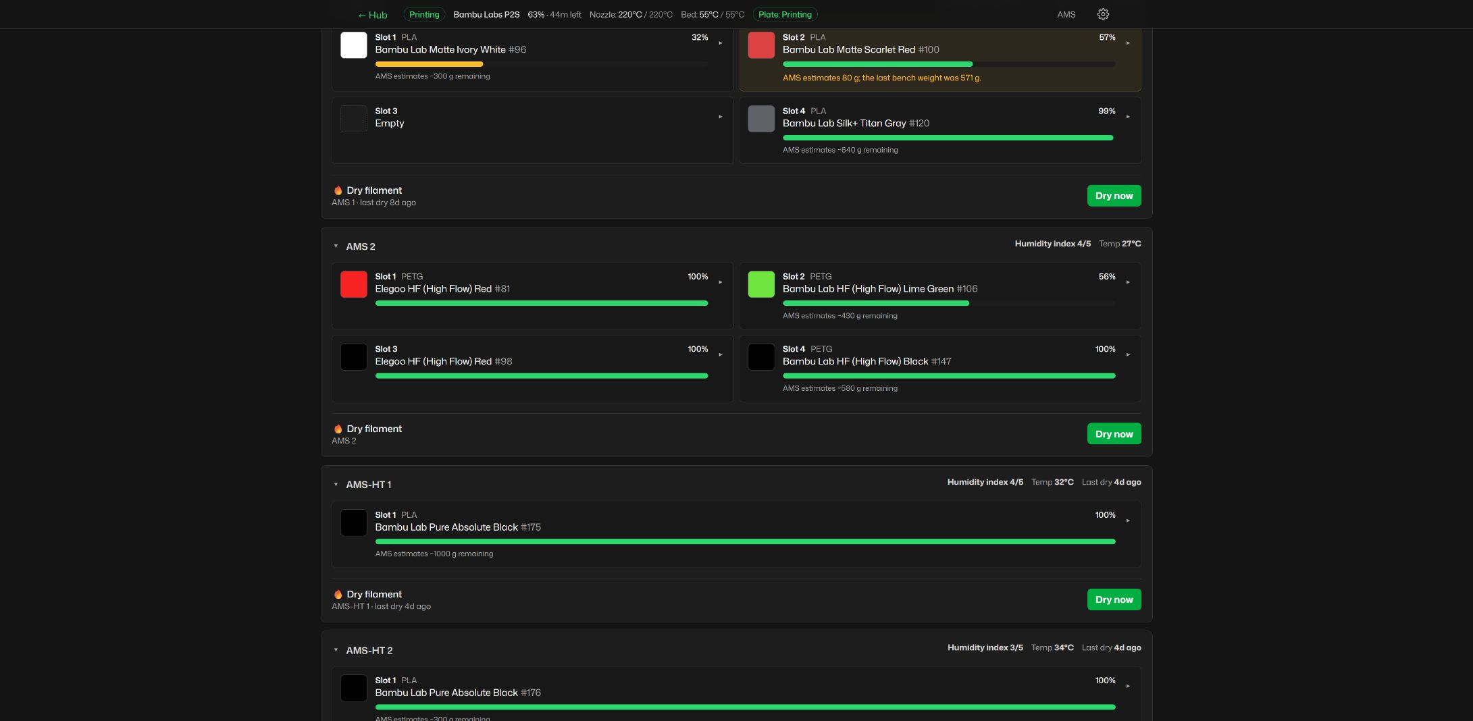
Task: Click AMS 2 Humidity index 4/5 reading
Action: click(x=1052, y=244)
